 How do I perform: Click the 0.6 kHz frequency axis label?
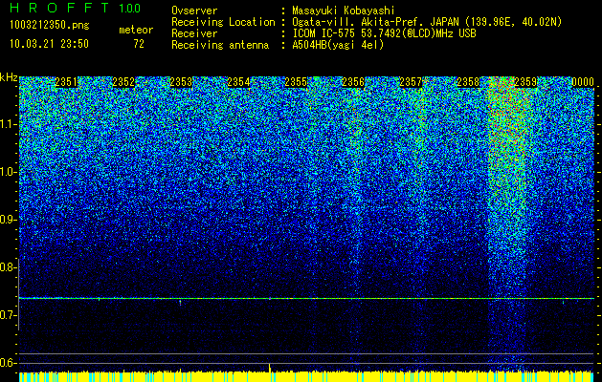coord(8,363)
